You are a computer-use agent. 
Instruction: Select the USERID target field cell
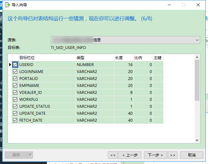pos(47,65)
